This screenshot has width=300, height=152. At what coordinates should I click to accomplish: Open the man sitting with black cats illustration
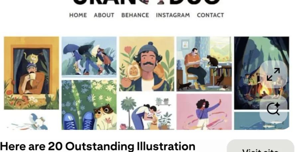pos(204,64)
